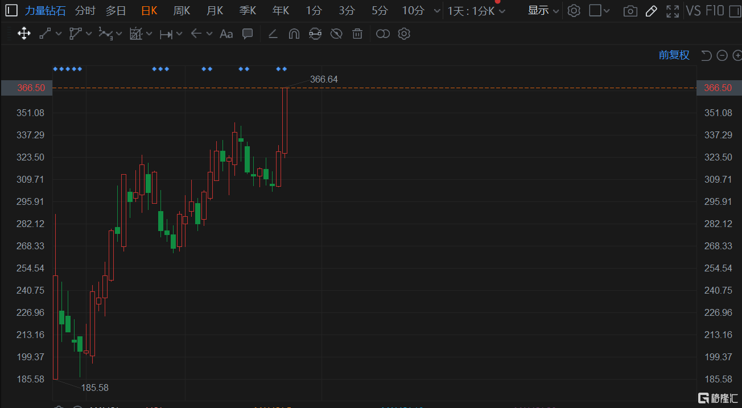Switch to the 周K weekly tab

coord(182,11)
